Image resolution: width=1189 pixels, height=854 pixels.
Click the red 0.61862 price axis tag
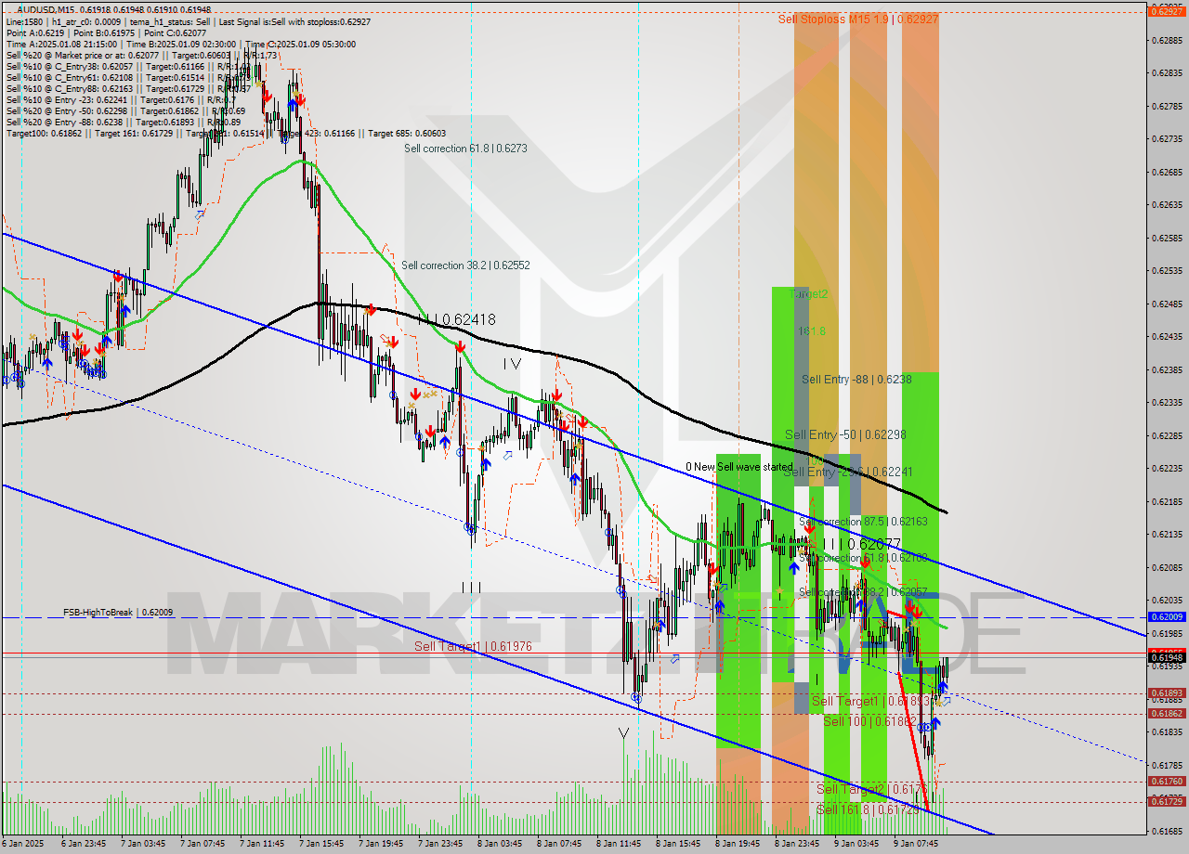(x=1167, y=713)
